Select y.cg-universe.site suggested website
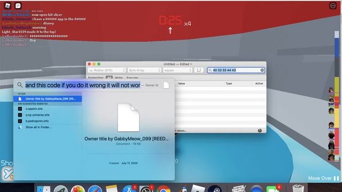The width and height of the screenshot is (342, 192). coord(48,115)
